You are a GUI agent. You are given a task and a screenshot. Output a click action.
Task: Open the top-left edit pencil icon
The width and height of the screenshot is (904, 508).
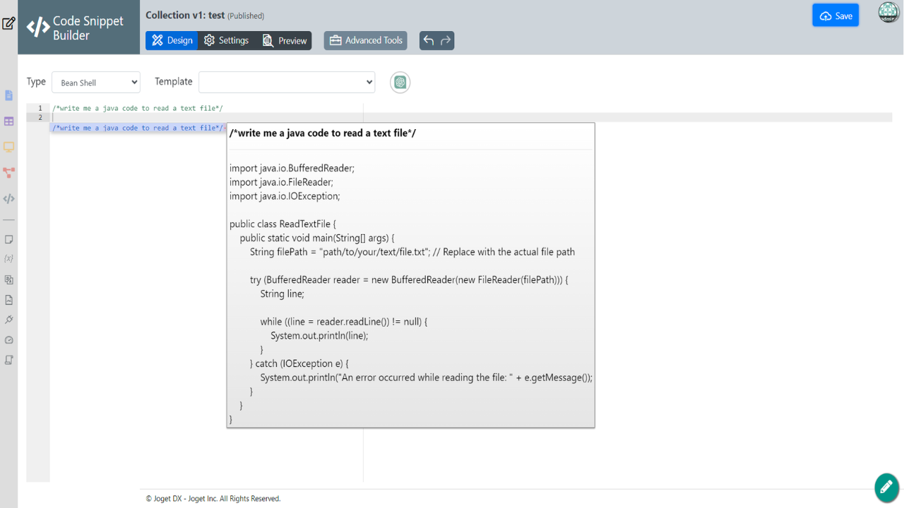[x=8, y=23]
